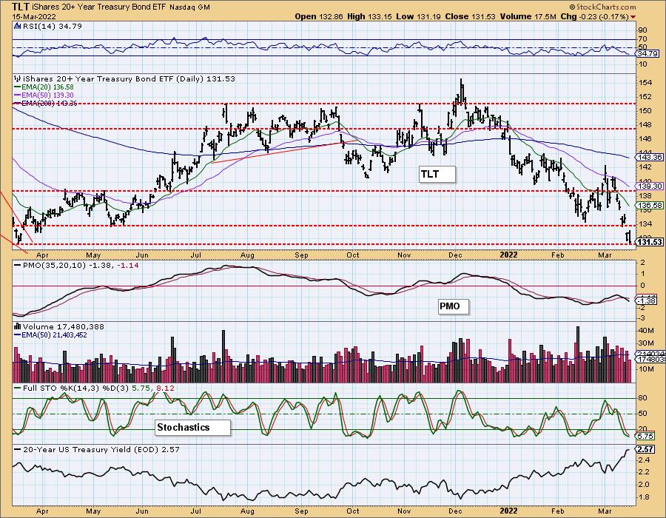Click the EMA(200) legend entry
The height and width of the screenshot is (518, 666).
pos(46,103)
